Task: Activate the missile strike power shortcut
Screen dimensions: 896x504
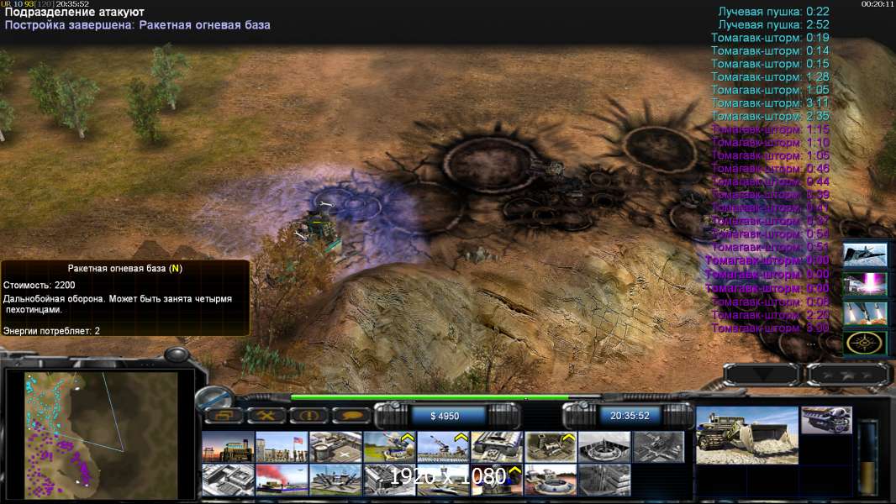Action: click(865, 312)
